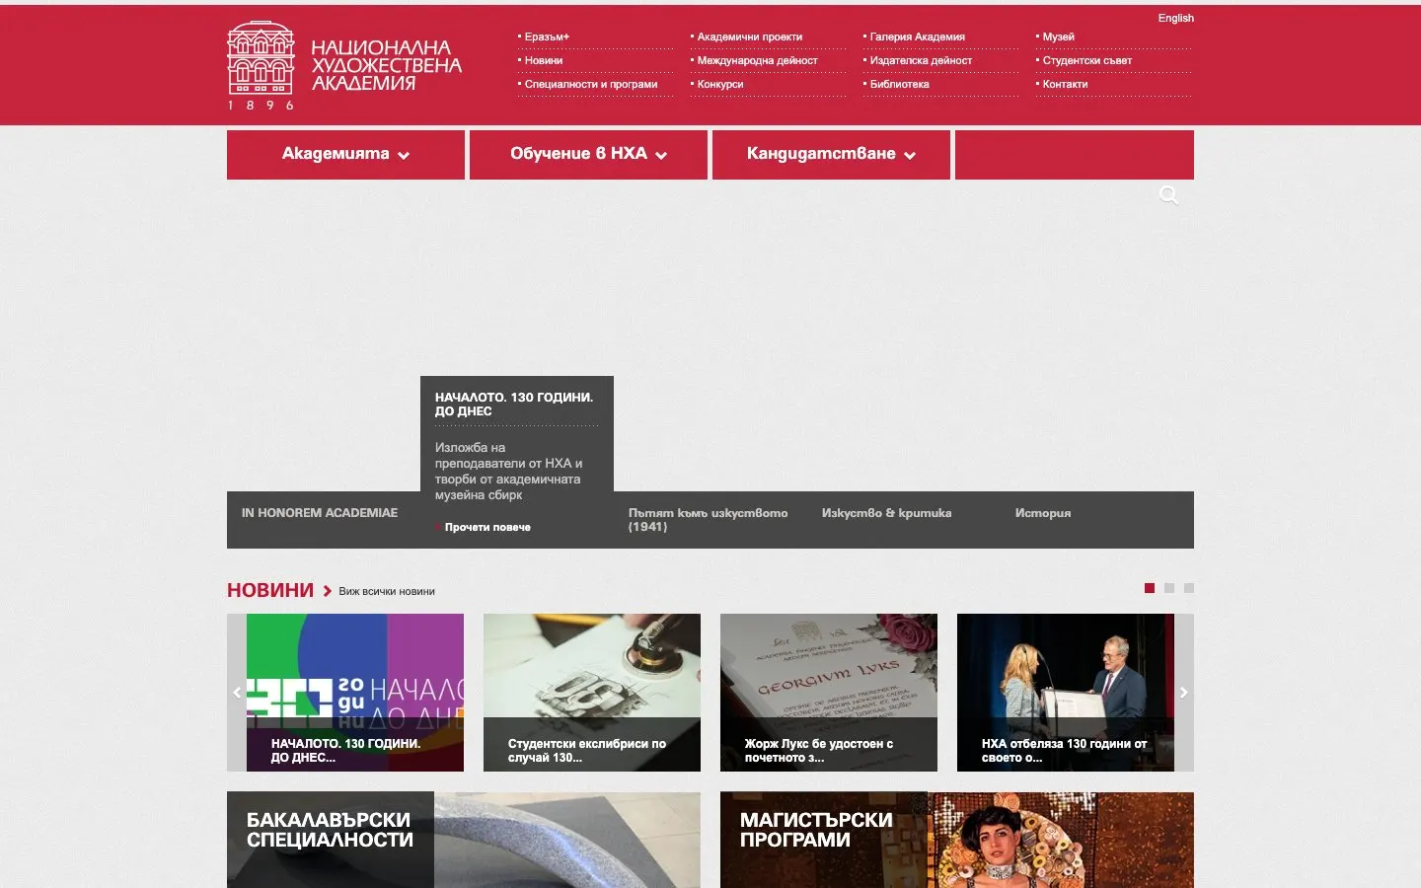Select История slider tab
Screen dimensions: 1421x888
click(x=1043, y=513)
